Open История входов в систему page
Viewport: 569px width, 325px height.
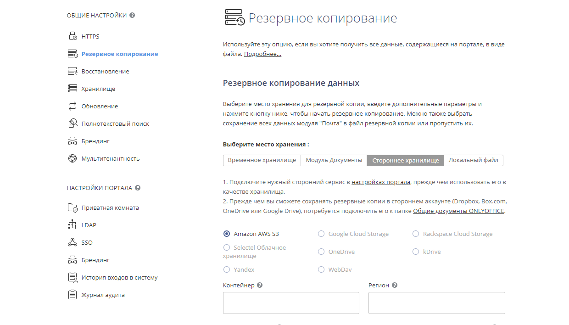click(120, 277)
